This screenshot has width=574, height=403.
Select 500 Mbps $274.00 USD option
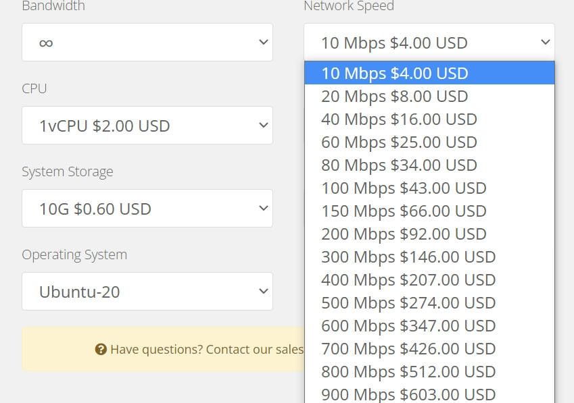[x=429, y=302]
